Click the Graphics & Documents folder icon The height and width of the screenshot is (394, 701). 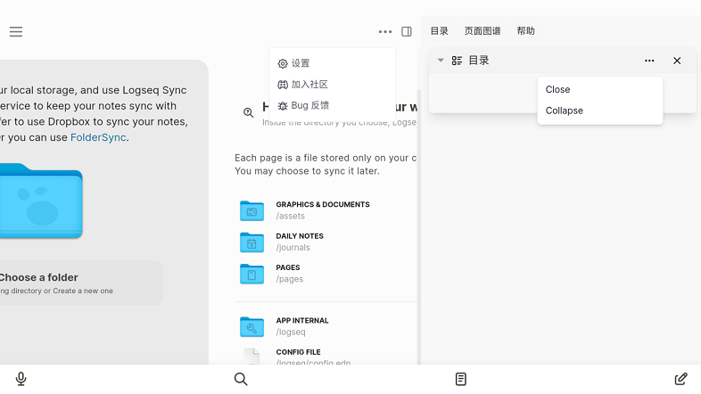click(252, 210)
